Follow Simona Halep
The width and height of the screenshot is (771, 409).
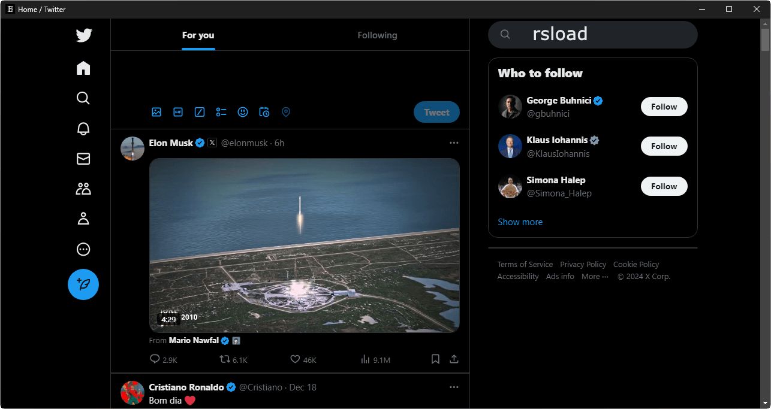click(x=664, y=186)
